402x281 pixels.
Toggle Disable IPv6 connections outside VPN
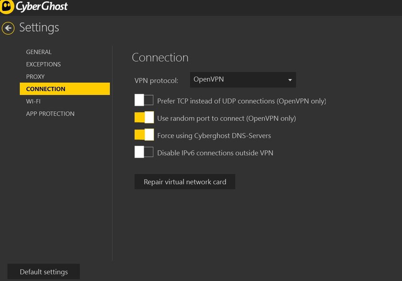click(144, 152)
